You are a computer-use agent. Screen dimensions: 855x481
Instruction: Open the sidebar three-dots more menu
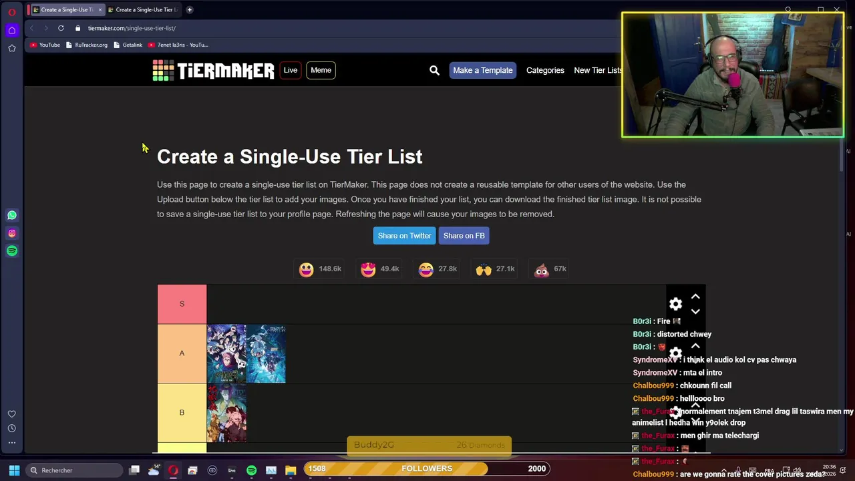coord(11,442)
